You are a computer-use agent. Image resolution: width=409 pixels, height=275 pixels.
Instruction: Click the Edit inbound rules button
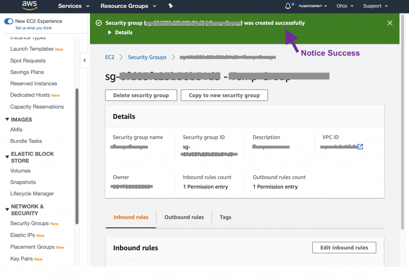click(344, 247)
